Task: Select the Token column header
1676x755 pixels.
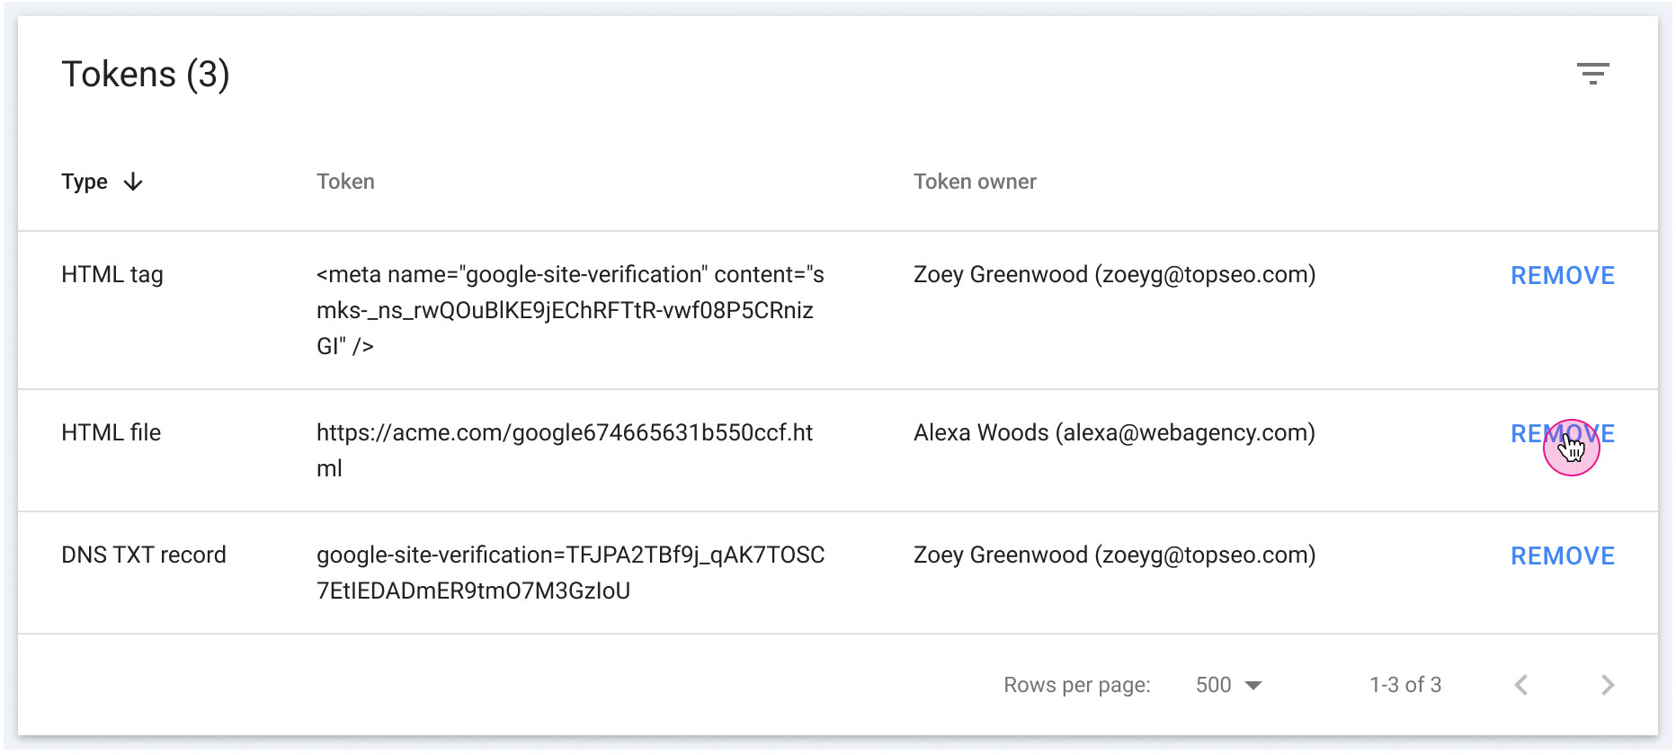Action: coord(345,182)
